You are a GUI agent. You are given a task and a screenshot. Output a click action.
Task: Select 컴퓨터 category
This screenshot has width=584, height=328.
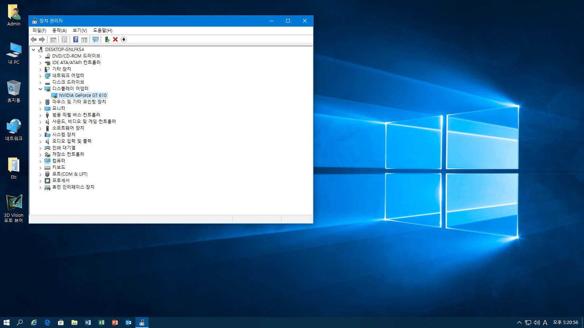pos(58,161)
